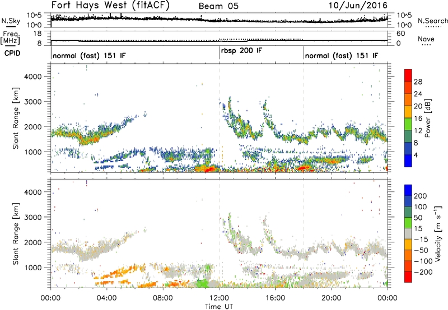Screen dimensions: 448x310
Task: Click the "08:00" time axis label
Action: coord(163,298)
